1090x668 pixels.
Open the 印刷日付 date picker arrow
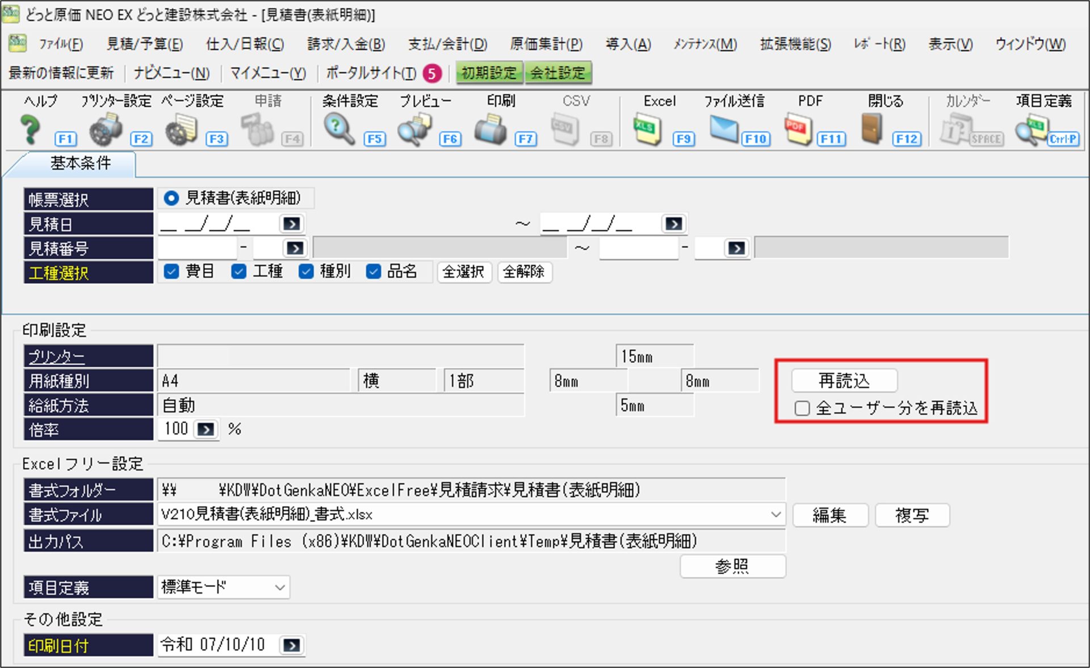(292, 645)
